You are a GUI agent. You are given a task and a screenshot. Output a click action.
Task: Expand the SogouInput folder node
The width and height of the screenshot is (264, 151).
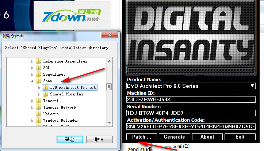pos(32,75)
